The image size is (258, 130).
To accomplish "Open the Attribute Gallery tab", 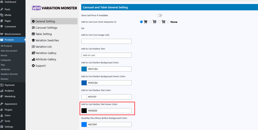I will click(54, 59).
